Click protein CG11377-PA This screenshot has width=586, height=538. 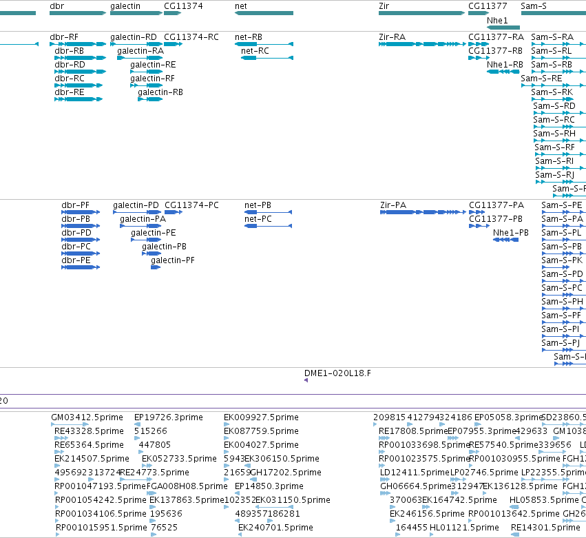point(496,205)
